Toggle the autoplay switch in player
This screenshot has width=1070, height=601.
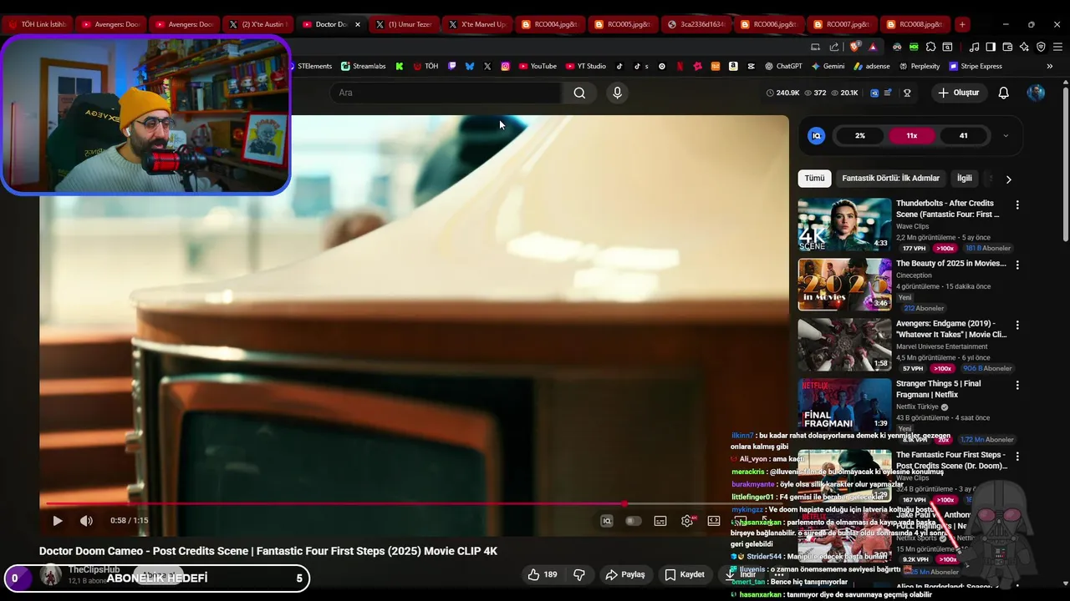tap(634, 521)
